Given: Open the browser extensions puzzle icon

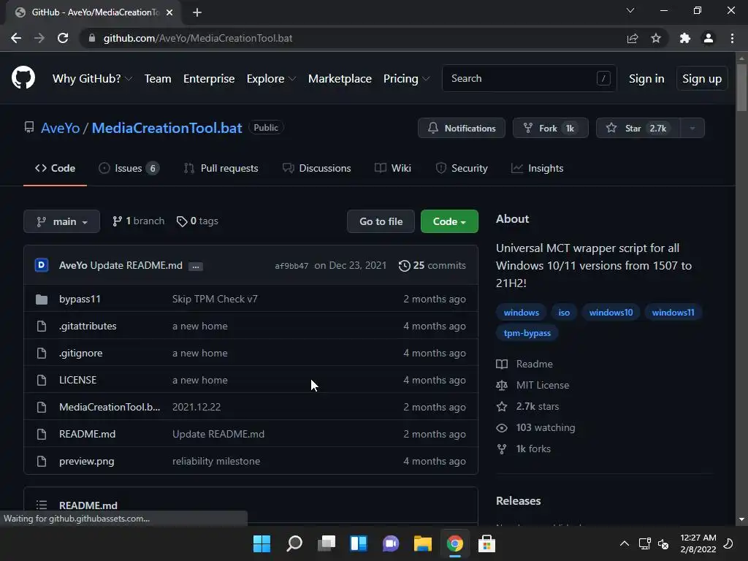Looking at the screenshot, I should click(x=685, y=38).
